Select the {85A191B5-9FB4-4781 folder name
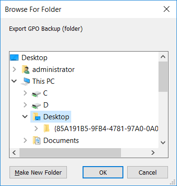 coord(106,129)
